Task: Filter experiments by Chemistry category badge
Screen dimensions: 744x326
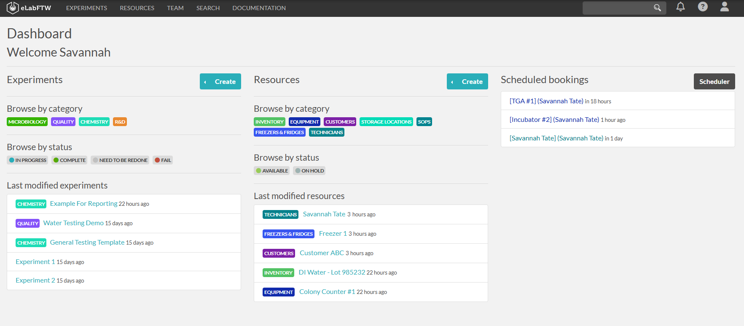Action: (x=94, y=122)
